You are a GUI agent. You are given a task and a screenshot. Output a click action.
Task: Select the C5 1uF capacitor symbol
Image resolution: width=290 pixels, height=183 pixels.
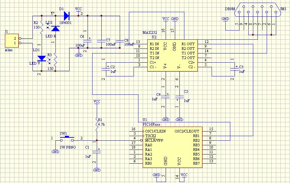(x=179, y=96)
